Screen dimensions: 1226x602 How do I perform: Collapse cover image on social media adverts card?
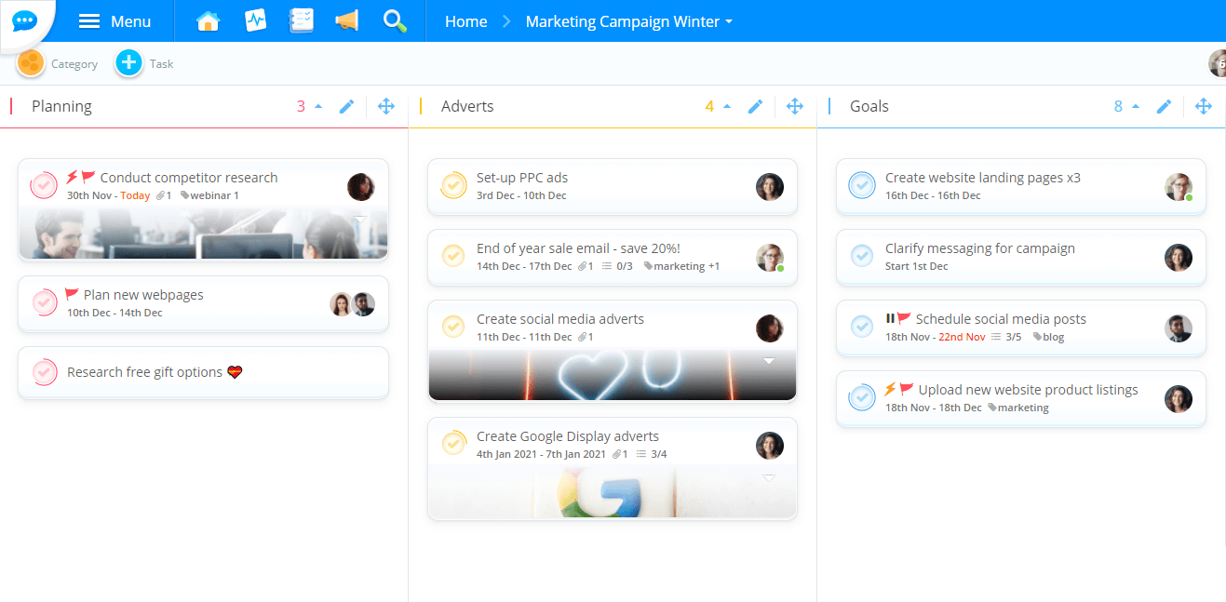coord(769,361)
